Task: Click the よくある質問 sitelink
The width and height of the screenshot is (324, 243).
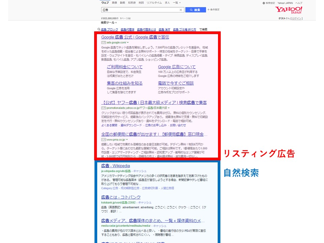Action: click(x=109, y=125)
